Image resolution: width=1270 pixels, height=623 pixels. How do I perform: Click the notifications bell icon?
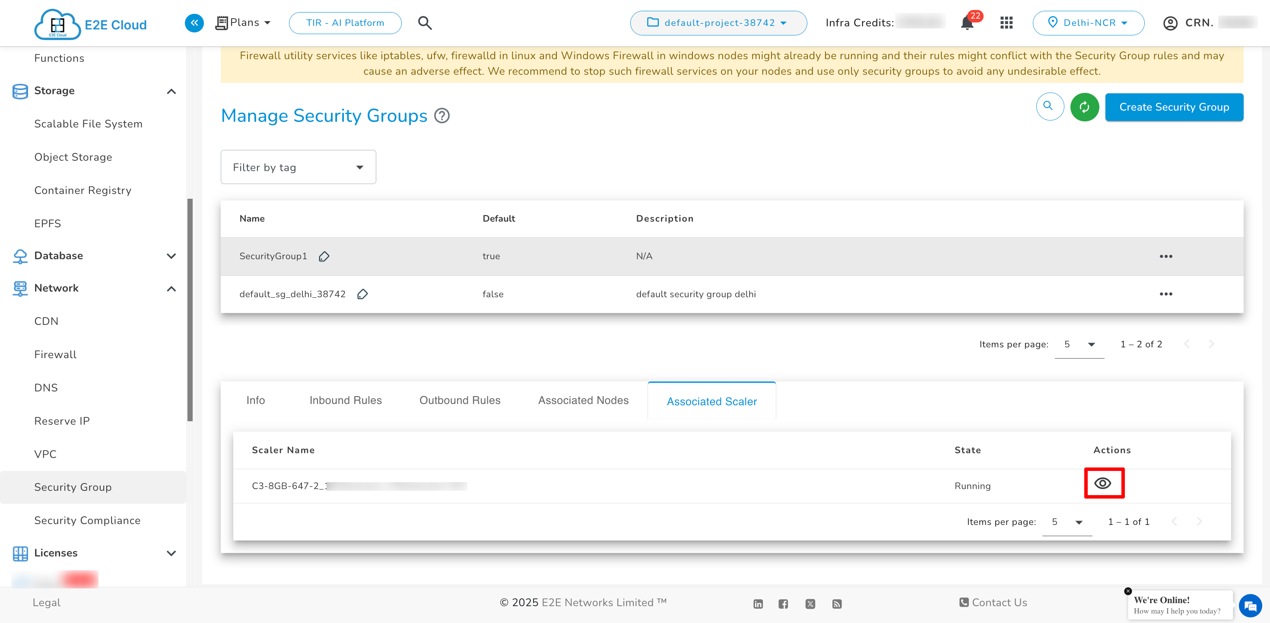(967, 23)
